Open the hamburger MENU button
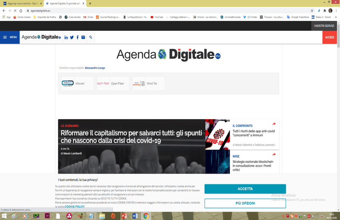Screen dimensions: 340x220 [10, 37]
